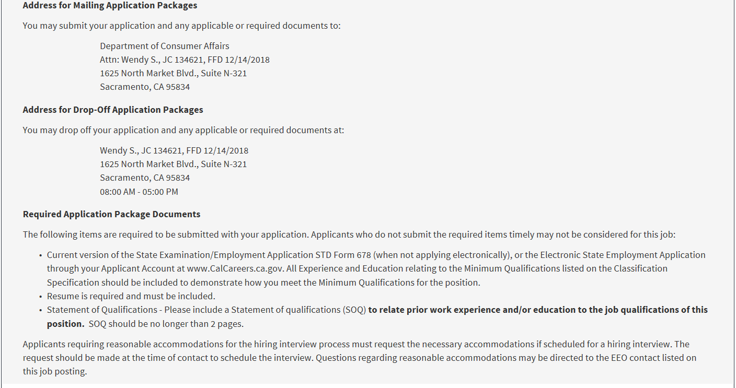The image size is (736, 388).
Task: Click the 'Address for Mailing Application Packages' heading
Action: (x=110, y=6)
